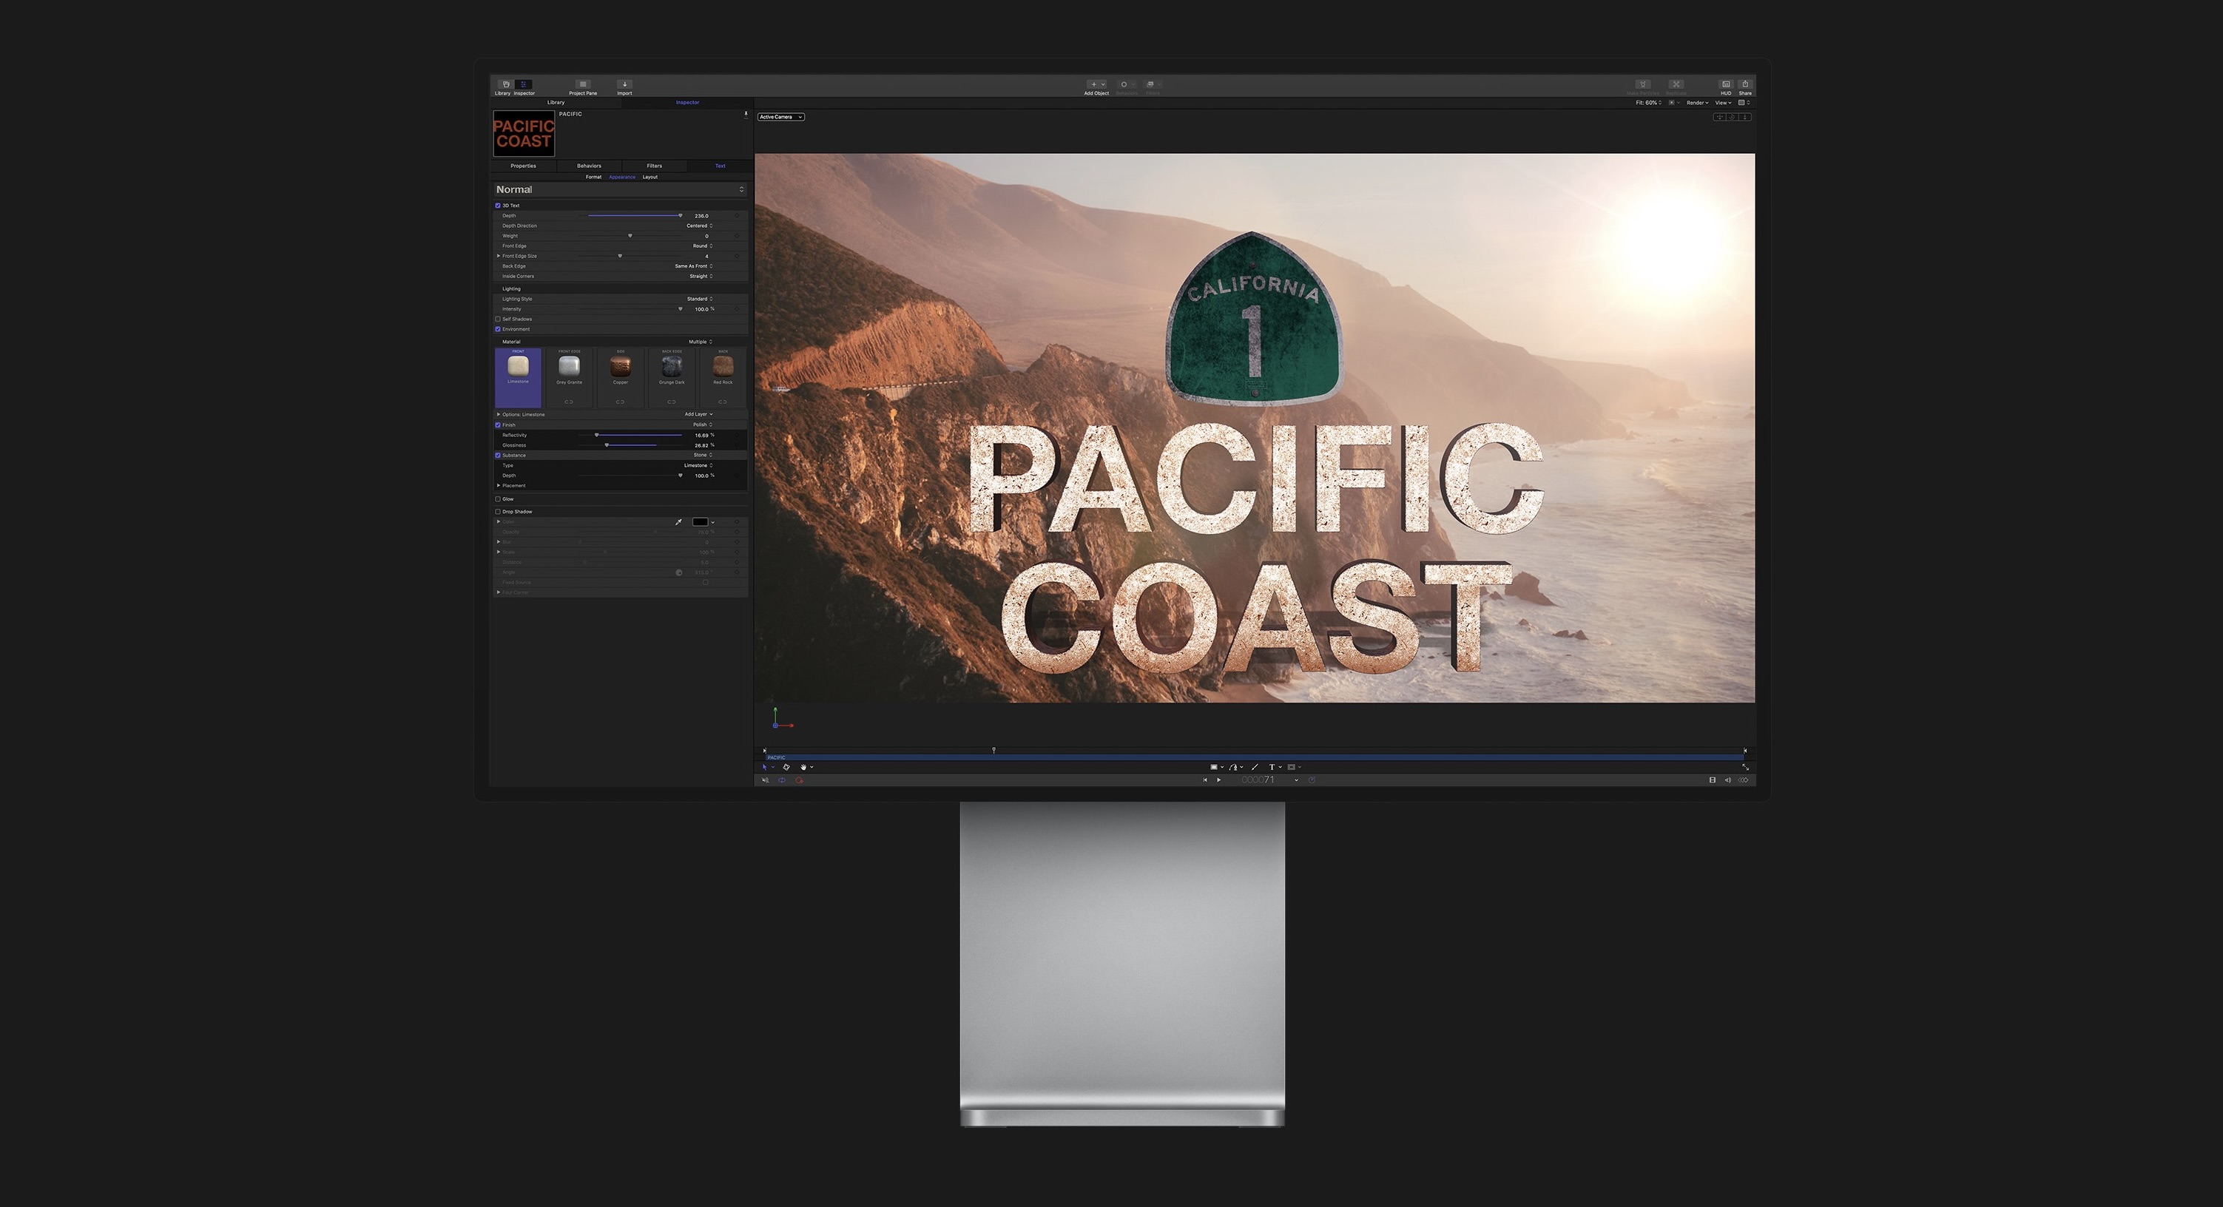Select the Copper material thumbnail
The width and height of the screenshot is (2223, 1207).
click(621, 368)
